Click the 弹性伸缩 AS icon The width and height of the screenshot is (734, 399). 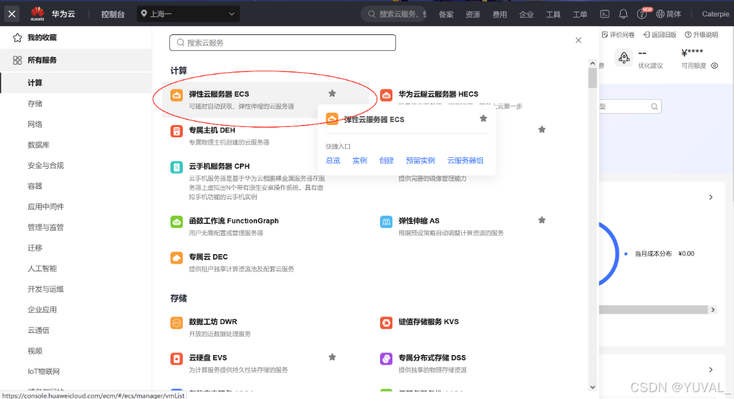(386, 222)
